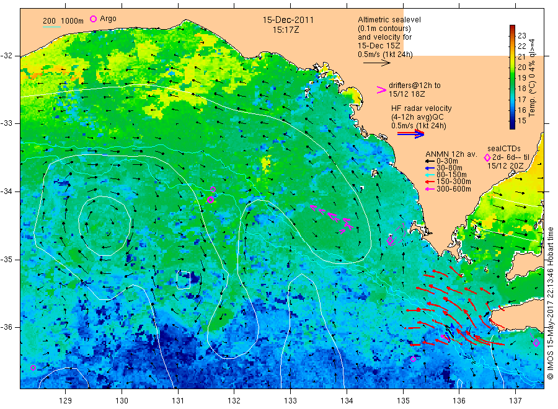This screenshot has width=558, height=409.
Task: Click the blue 30-80m ANMN legend arrow
Action: (430, 168)
